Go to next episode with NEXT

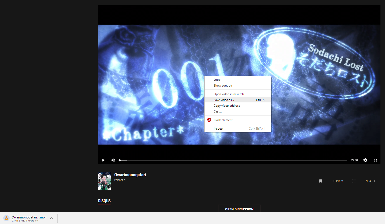coord(371,181)
